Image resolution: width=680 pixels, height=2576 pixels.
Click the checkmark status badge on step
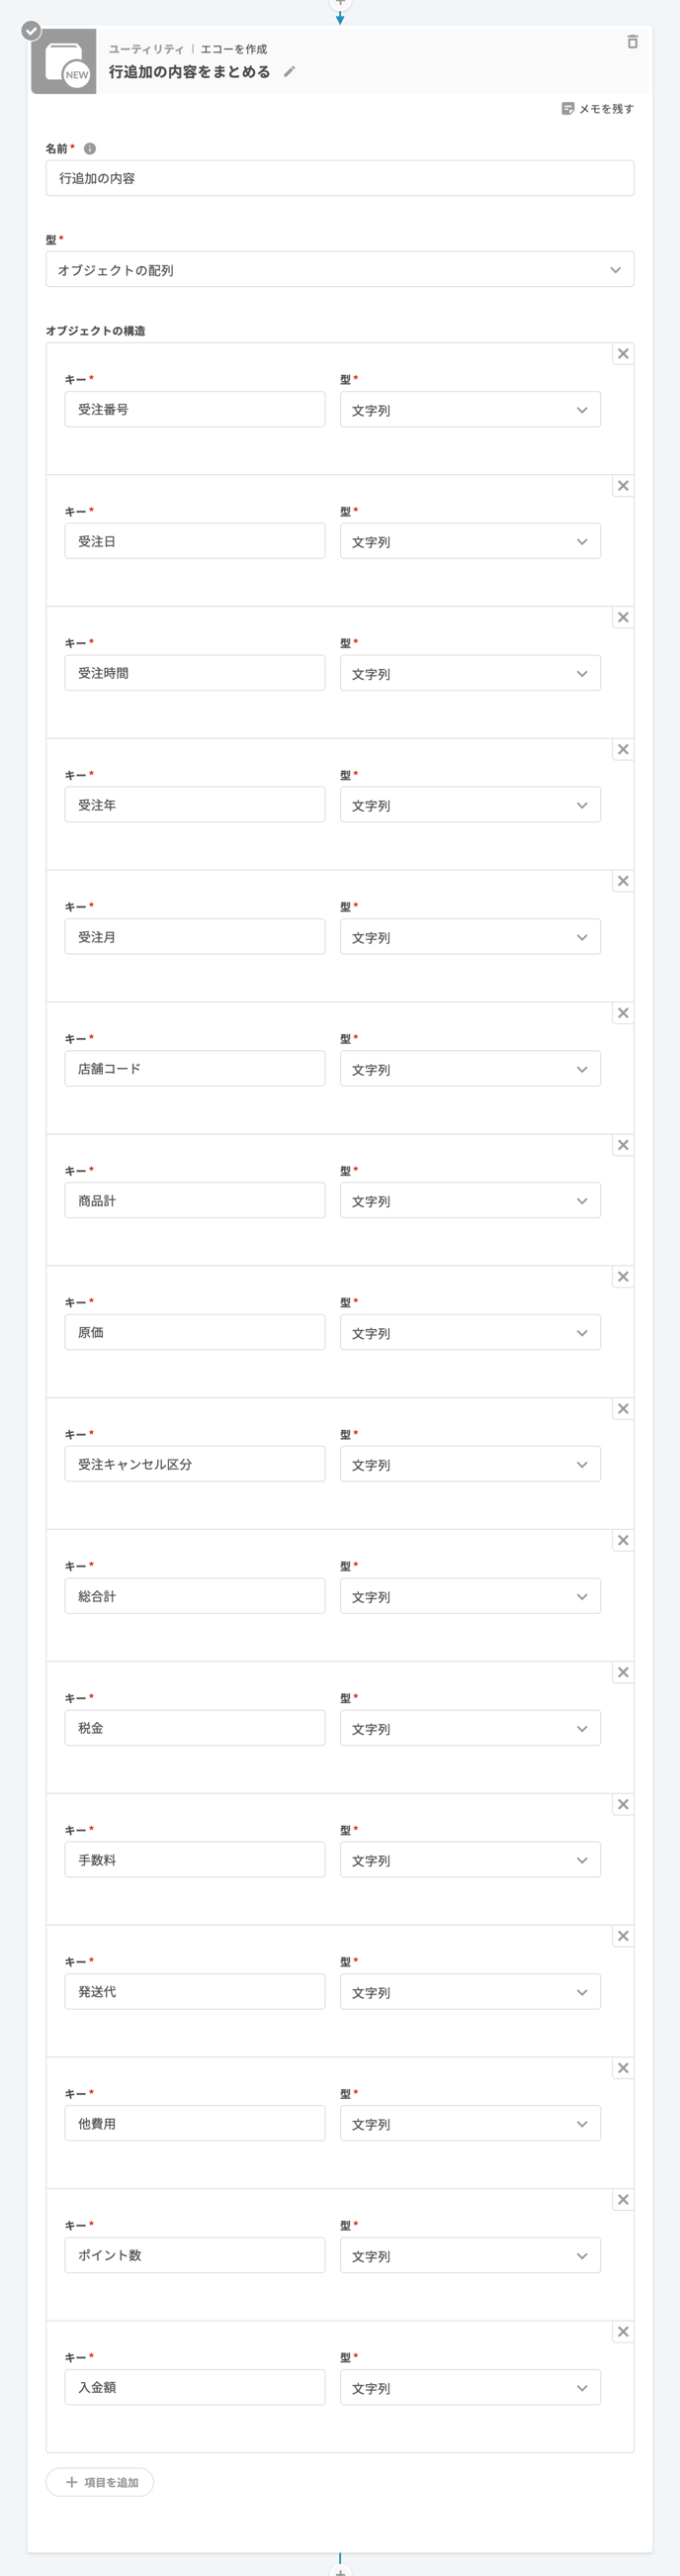(x=32, y=30)
